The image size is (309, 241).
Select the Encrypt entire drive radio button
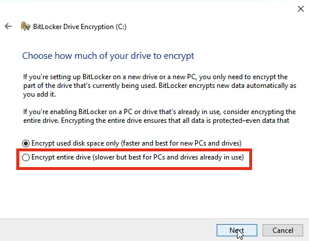26,157
